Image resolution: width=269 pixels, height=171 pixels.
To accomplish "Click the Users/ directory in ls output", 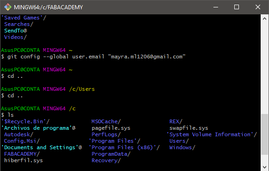I will (x=179, y=141).
